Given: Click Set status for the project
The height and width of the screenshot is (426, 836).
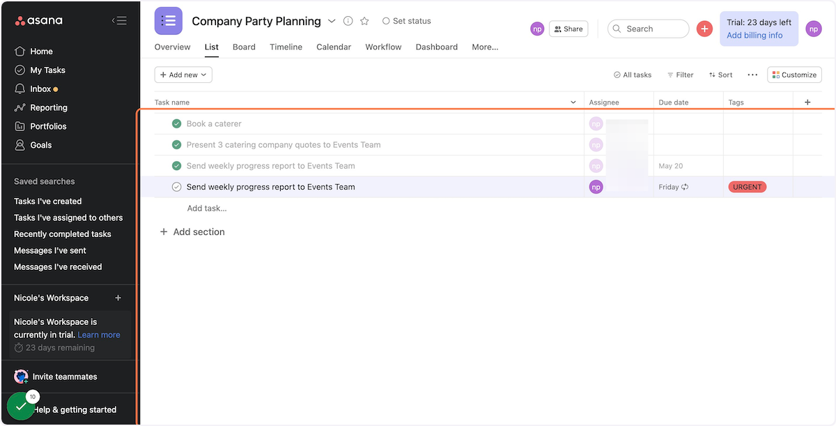Looking at the screenshot, I should pos(407,21).
